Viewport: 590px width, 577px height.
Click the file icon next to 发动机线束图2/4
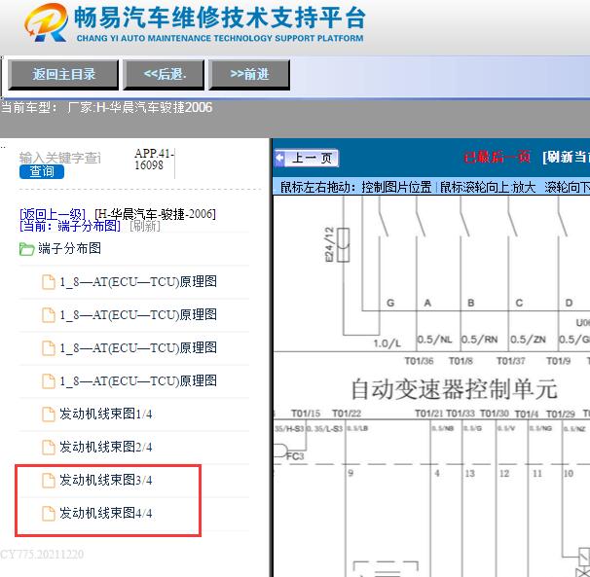[48, 448]
